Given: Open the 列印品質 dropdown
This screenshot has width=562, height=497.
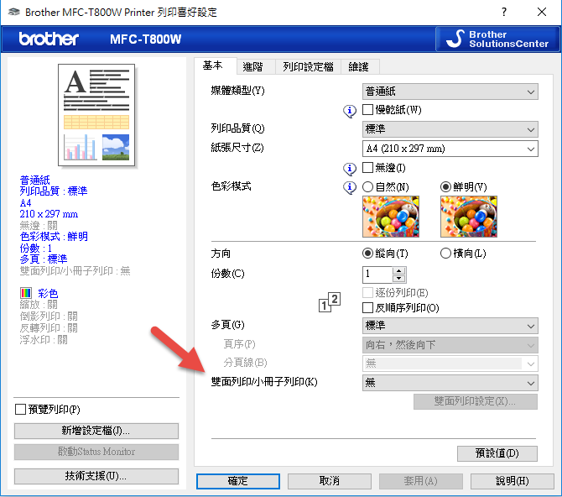Looking at the screenshot, I should tap(450, 129).
